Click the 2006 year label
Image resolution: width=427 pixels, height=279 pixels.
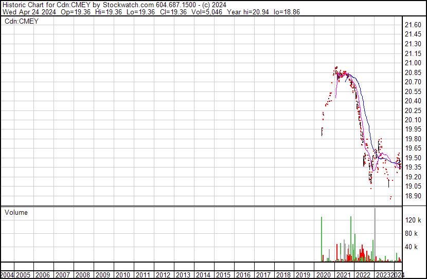43,275
